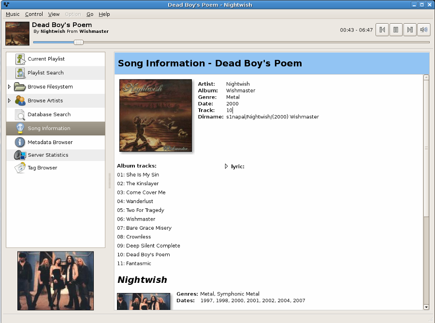Viewport: 435px width, 323px height.
Task: Open the Go menu
Action: 90,14
